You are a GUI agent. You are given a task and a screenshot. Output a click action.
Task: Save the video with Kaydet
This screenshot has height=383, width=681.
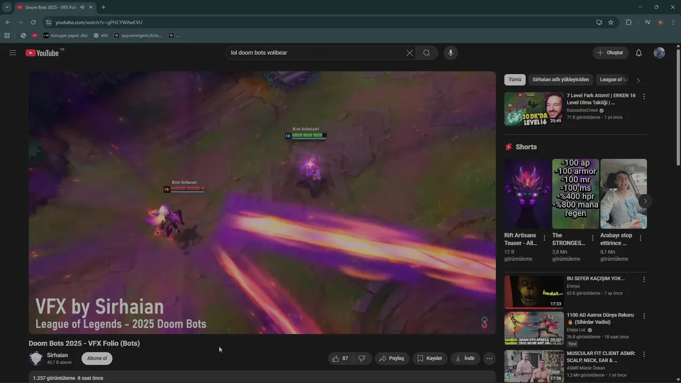pos(430,359)
